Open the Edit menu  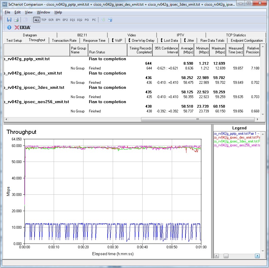point(18,12)
